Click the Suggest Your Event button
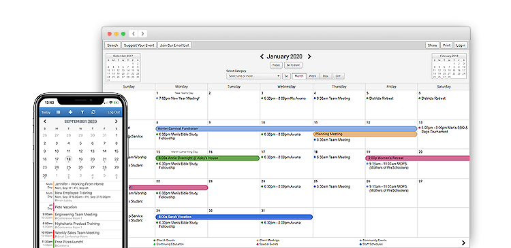511x248 pixels. [140, 45]
